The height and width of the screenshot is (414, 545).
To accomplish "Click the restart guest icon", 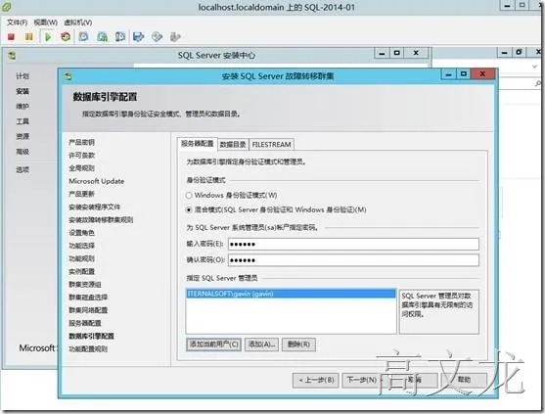I will [66, 36].
